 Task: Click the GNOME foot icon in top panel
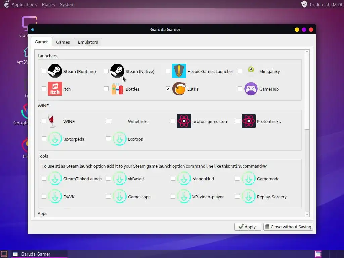click(x=6, y=4)
